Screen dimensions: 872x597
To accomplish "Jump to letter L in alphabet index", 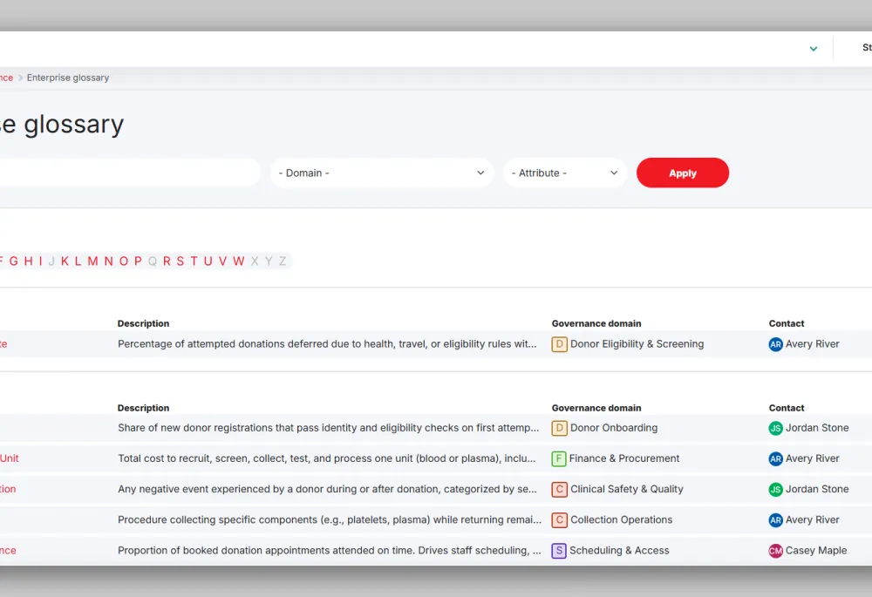I will 78,261.
